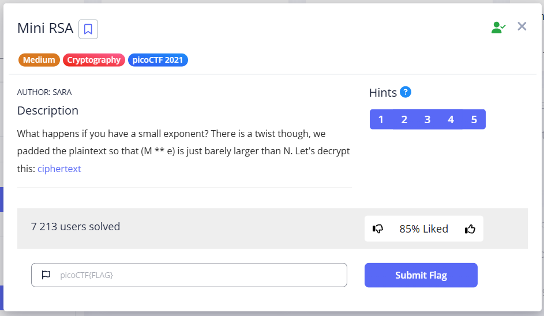The height and width of the screenshot is (316, 544).
Task: Close the Mini RSA challenge dialog
Action: pyautogui.click(x=522, y=26)
